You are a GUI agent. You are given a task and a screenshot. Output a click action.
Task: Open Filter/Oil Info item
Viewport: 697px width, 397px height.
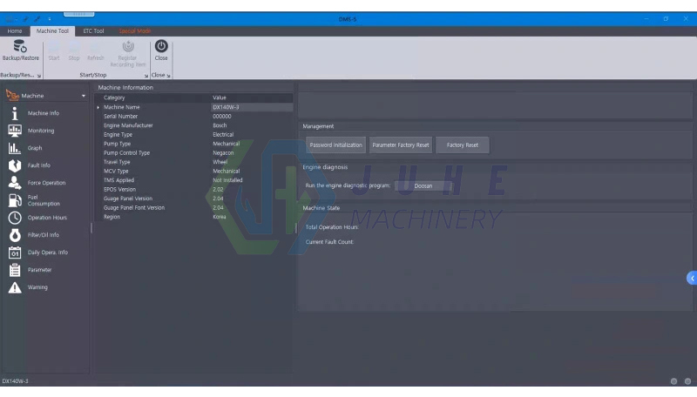coord(15,235)
